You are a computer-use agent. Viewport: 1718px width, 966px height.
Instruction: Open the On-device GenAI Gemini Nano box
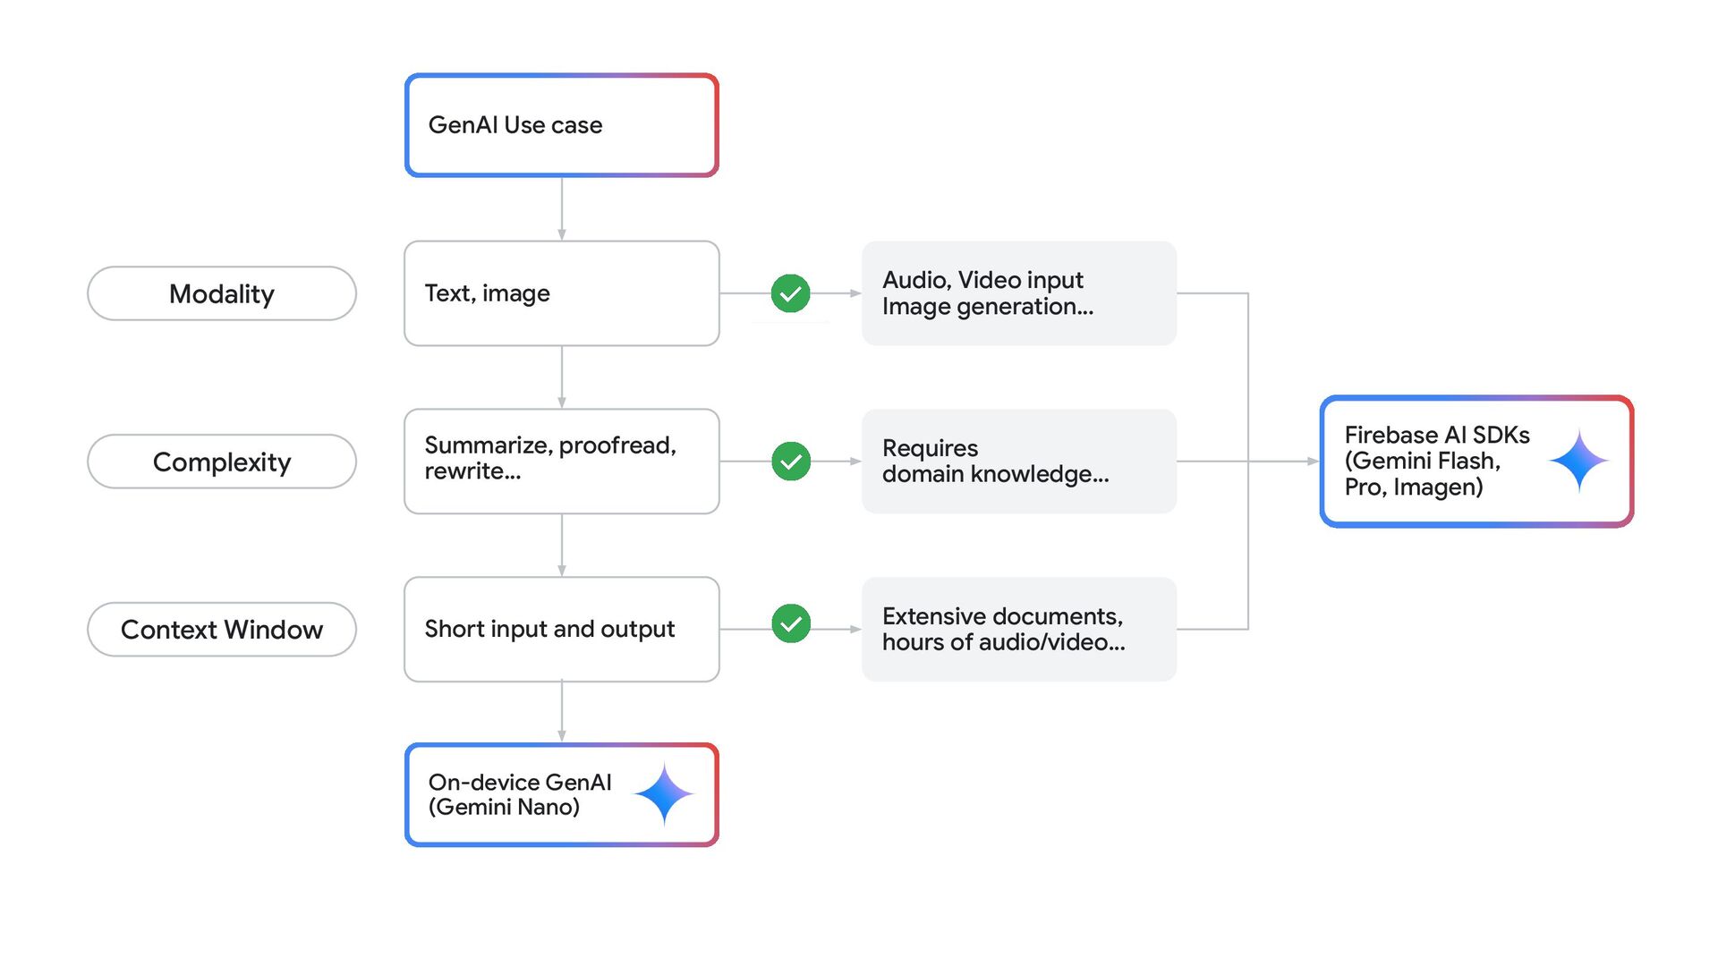(x=523, y=794)
